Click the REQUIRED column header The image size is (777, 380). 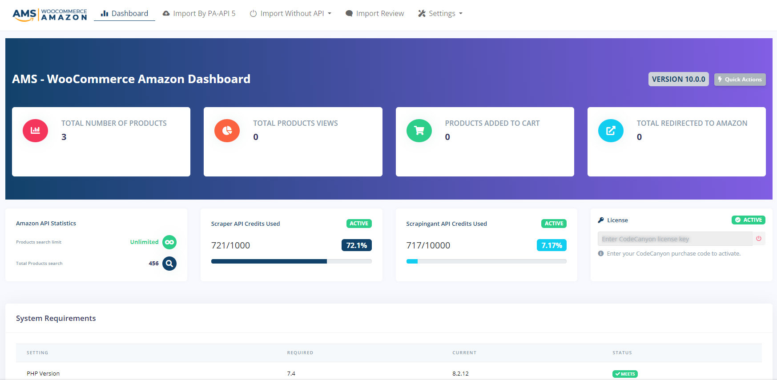coord(300,353)
